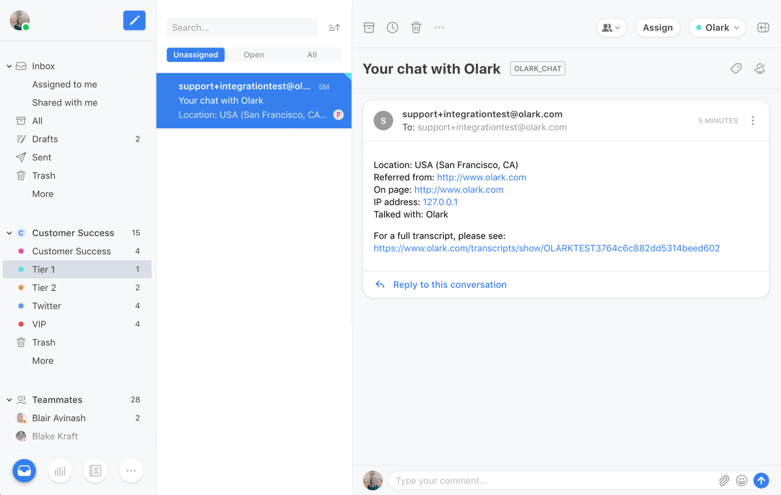Switch to the Open tab
The height and width of the screenshot is (495, 781).
point(254,55)
